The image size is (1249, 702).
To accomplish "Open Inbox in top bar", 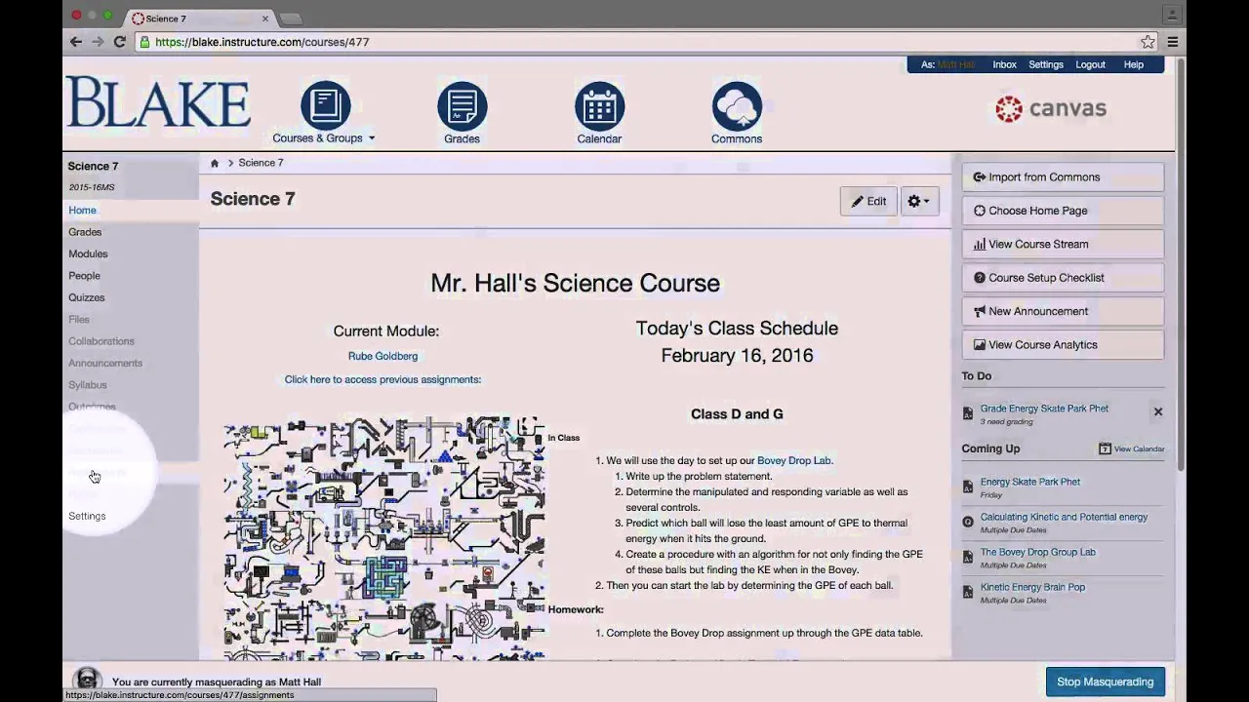I will tap(1004, 64).
